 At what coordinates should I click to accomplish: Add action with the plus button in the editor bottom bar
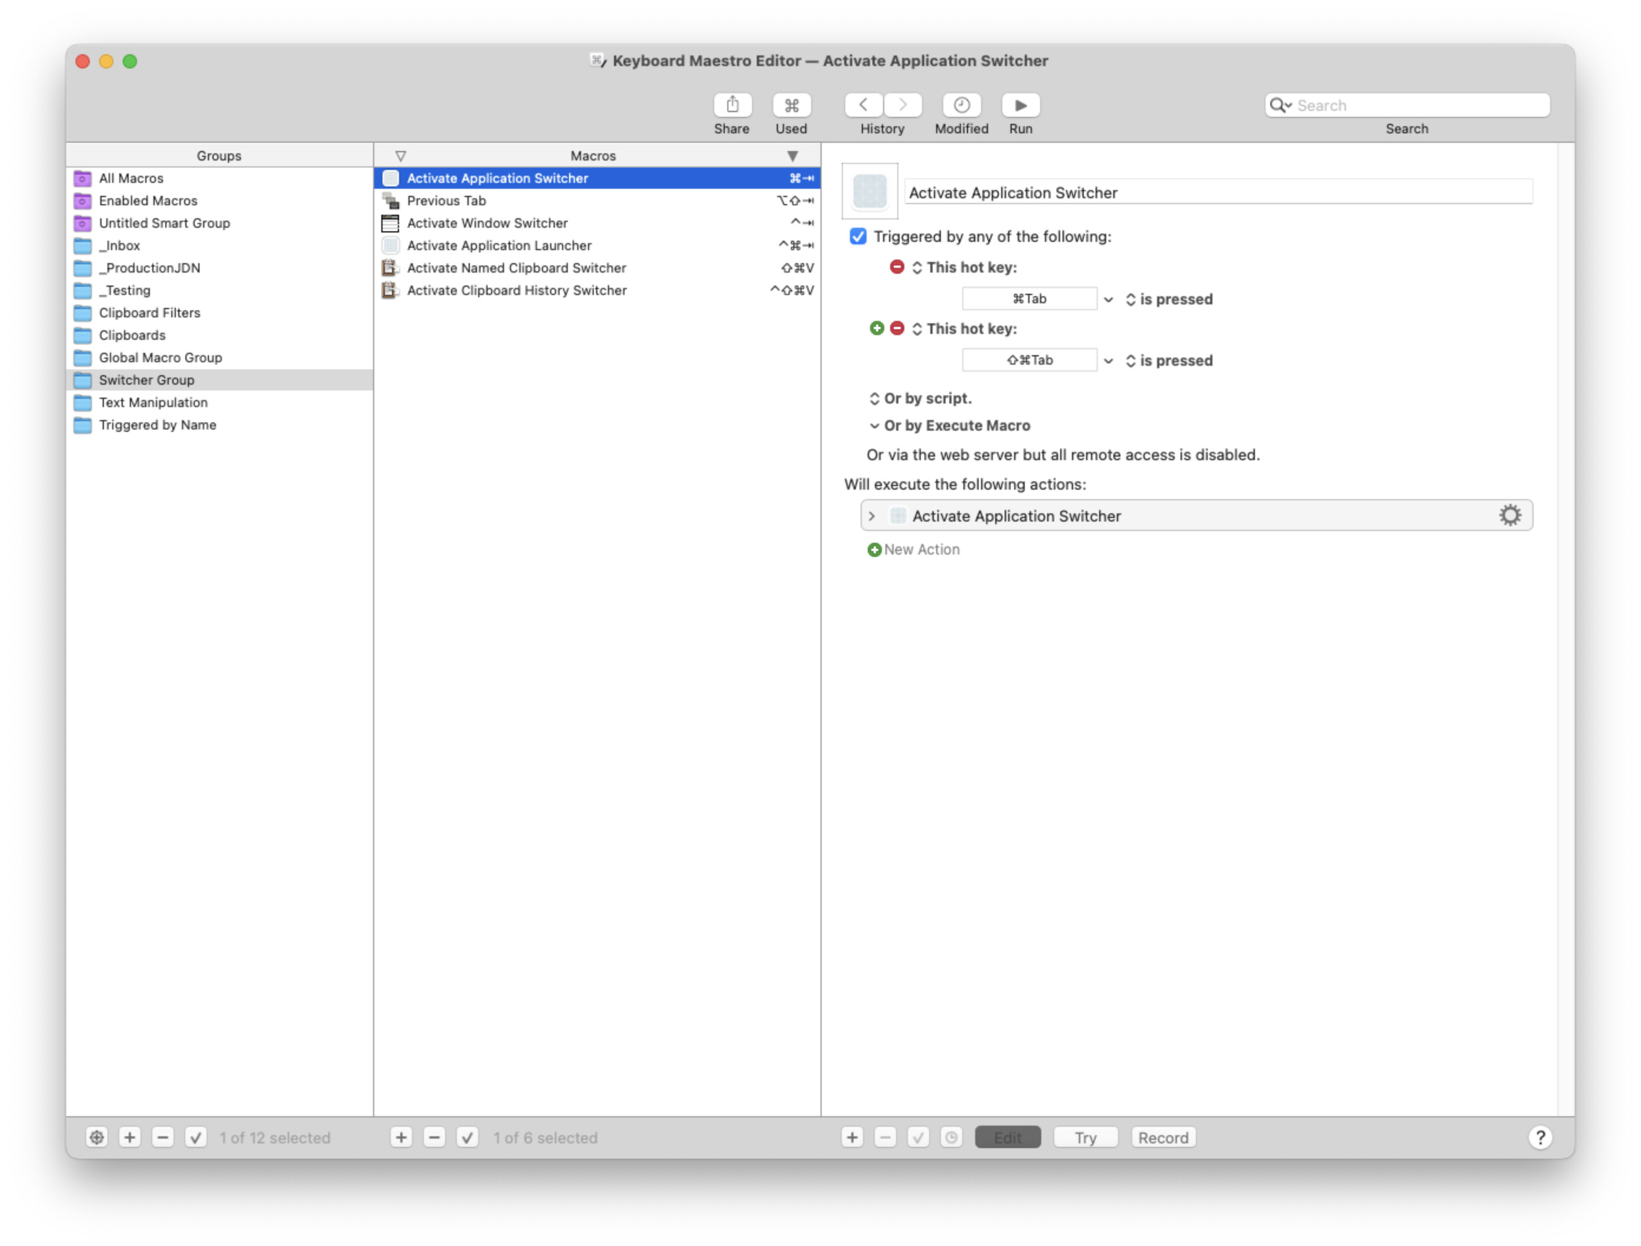click(852, 1137)
